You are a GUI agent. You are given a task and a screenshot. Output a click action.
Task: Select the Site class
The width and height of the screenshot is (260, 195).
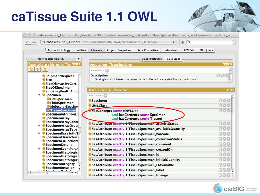(x=48, y=80)
